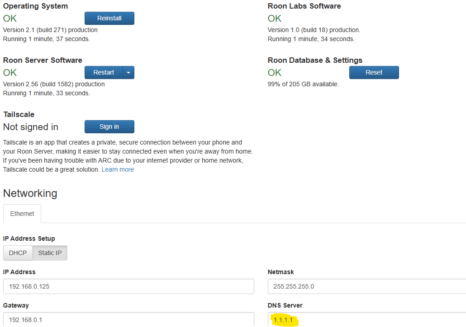Screen dimensions: 466x327
Task: Choose Static IP address setup
Action: point(50,253)
